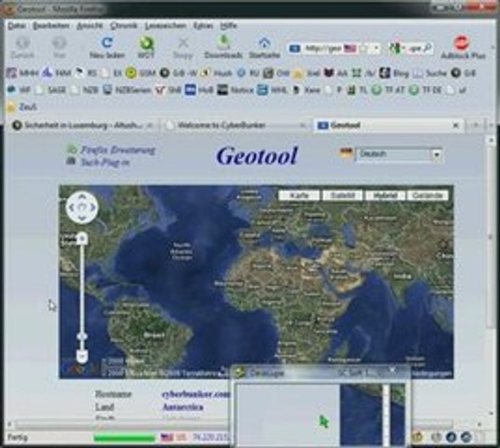
Task: Open the Notice bookmark
Action: pos(235,90)
